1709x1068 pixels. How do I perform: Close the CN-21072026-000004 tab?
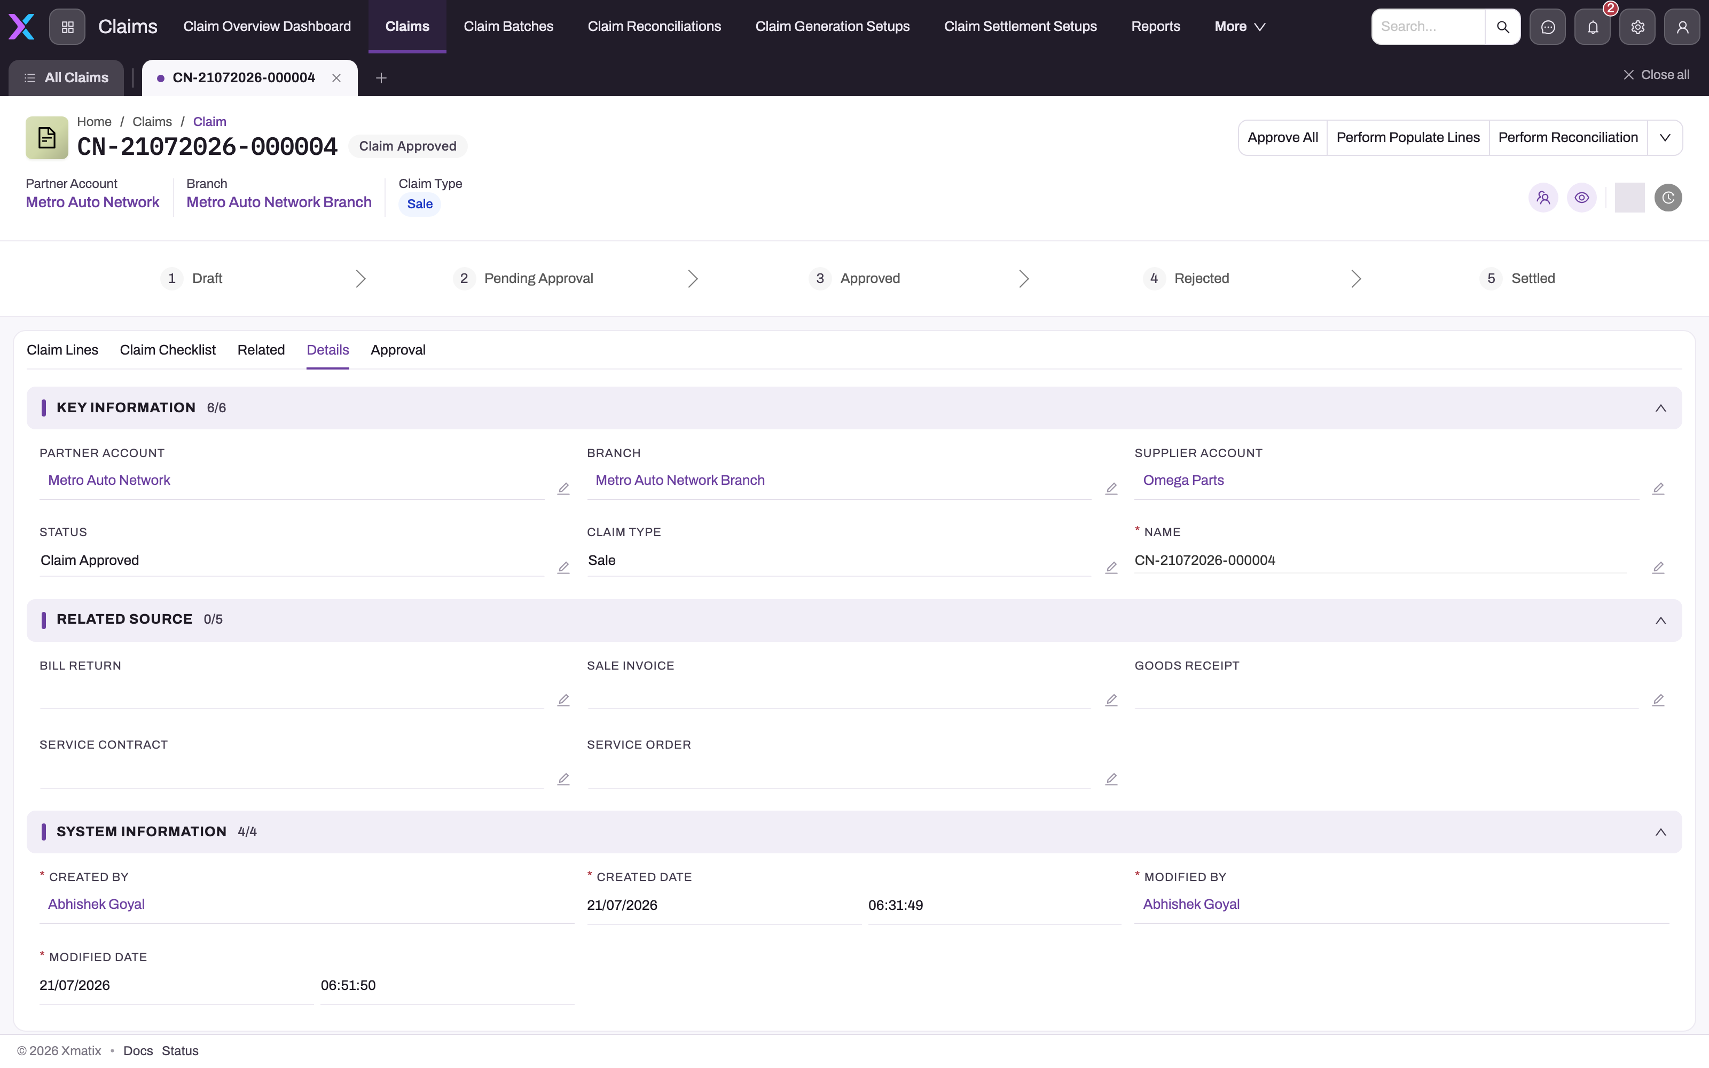pos(336,78)
